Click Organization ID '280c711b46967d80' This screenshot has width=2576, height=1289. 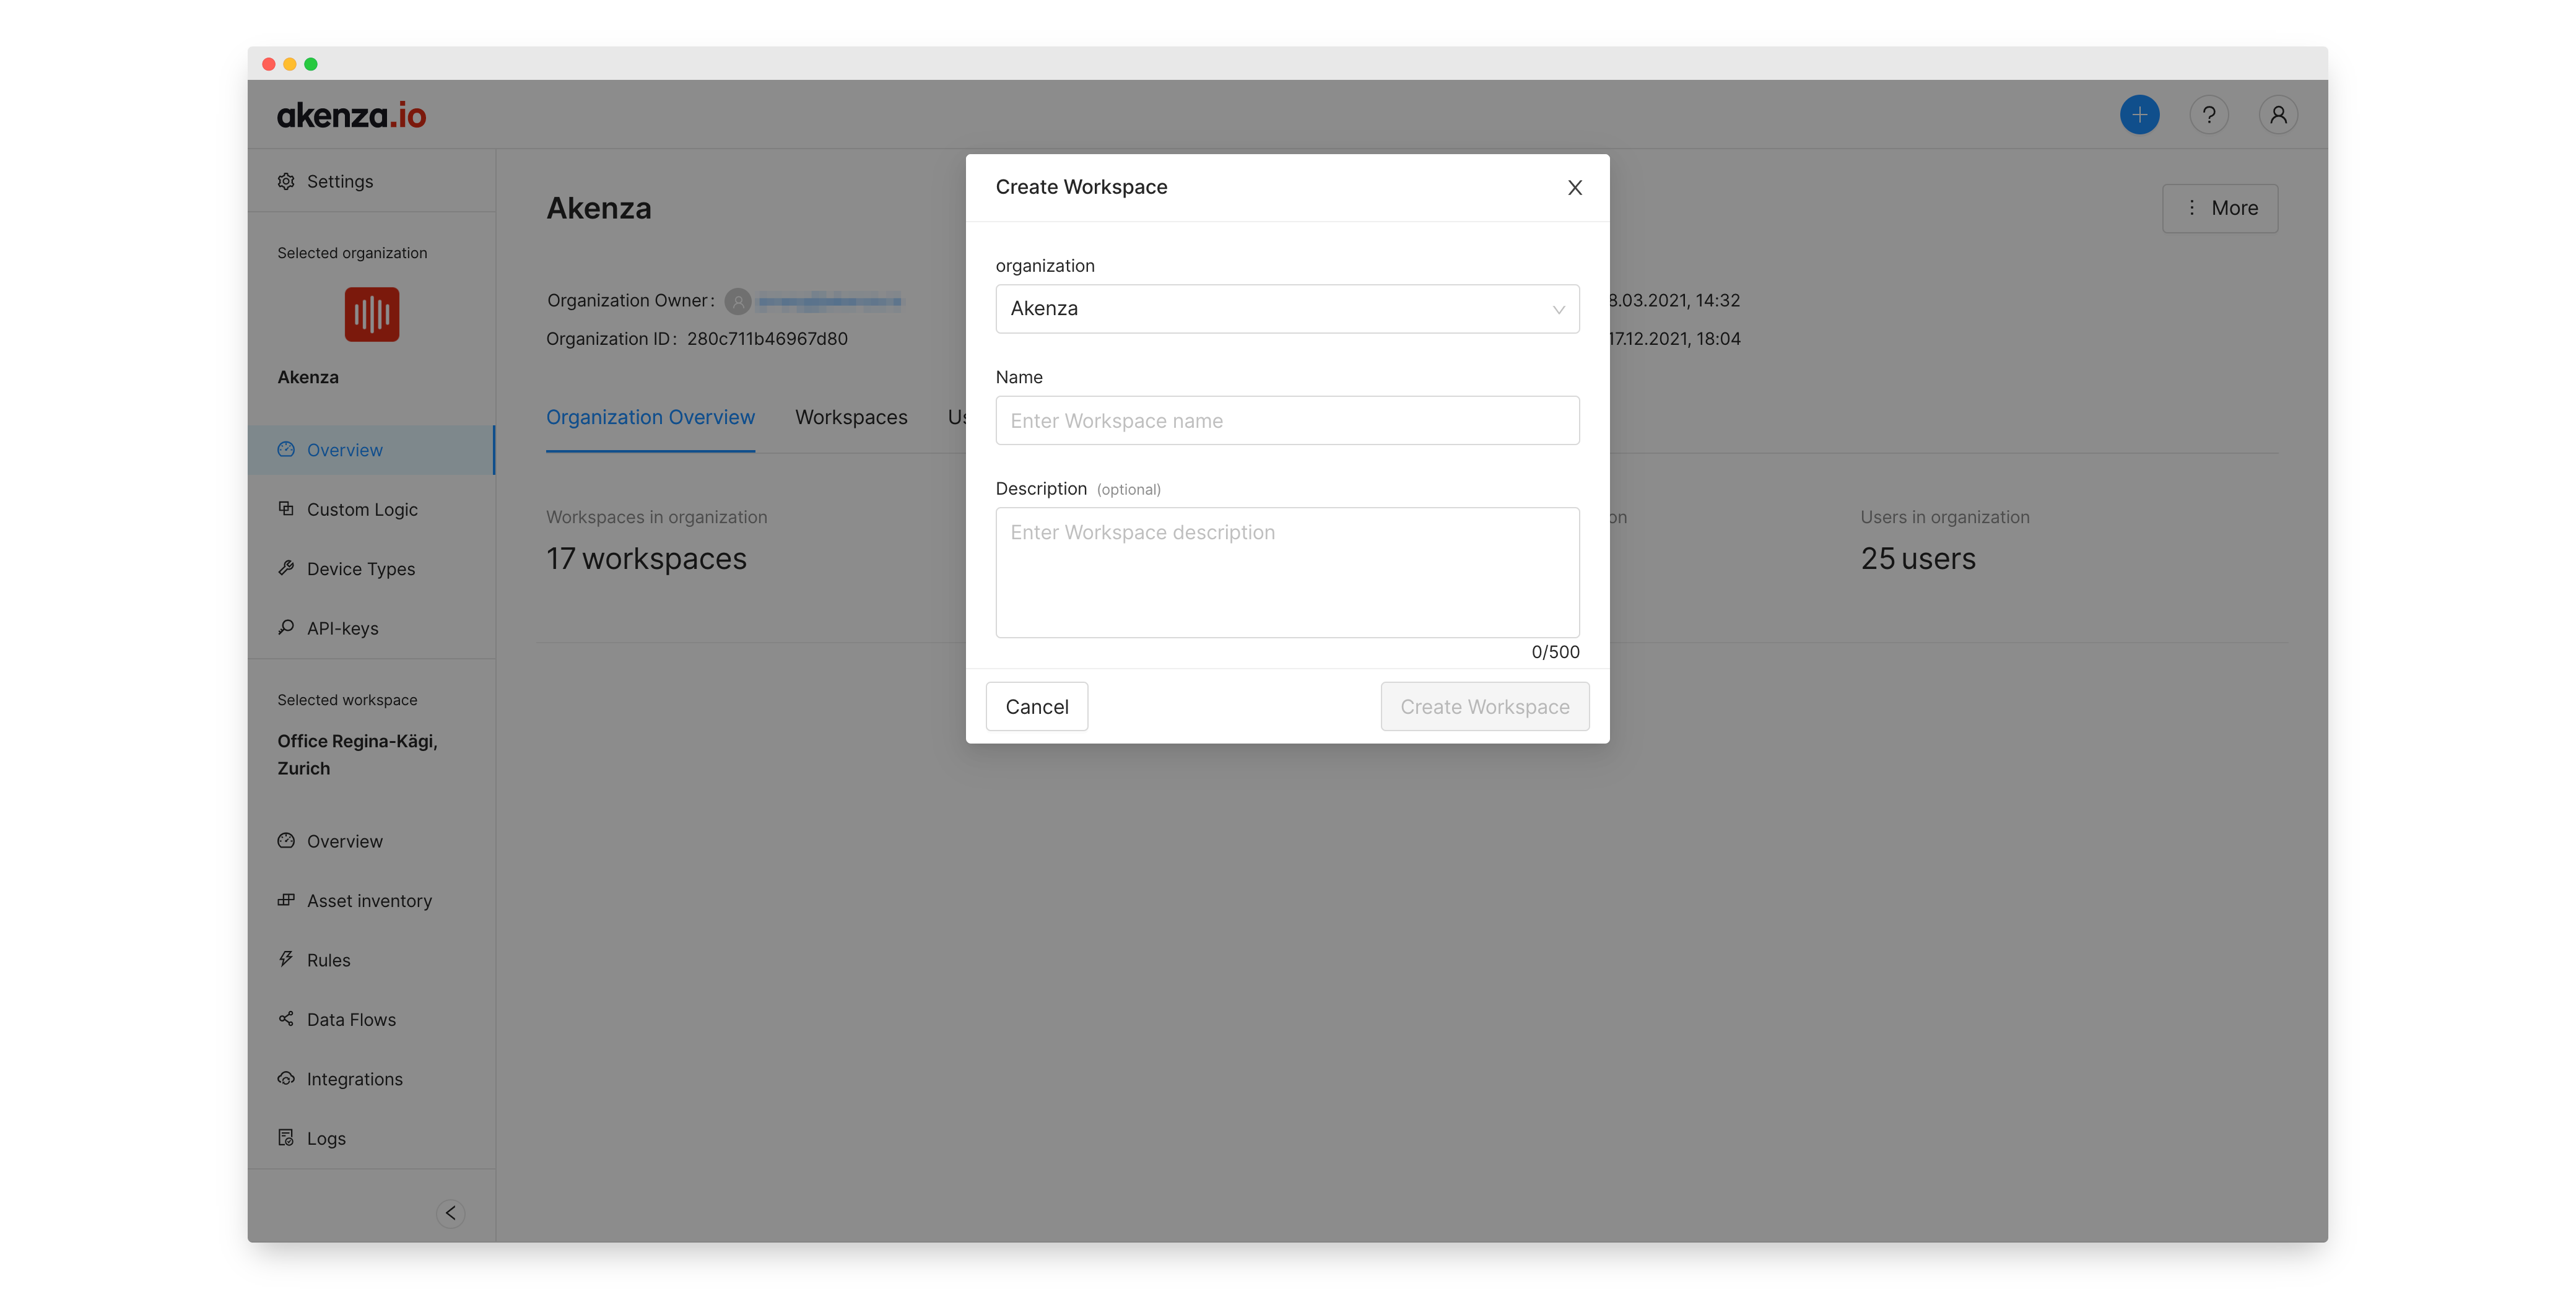pos(767,338)
